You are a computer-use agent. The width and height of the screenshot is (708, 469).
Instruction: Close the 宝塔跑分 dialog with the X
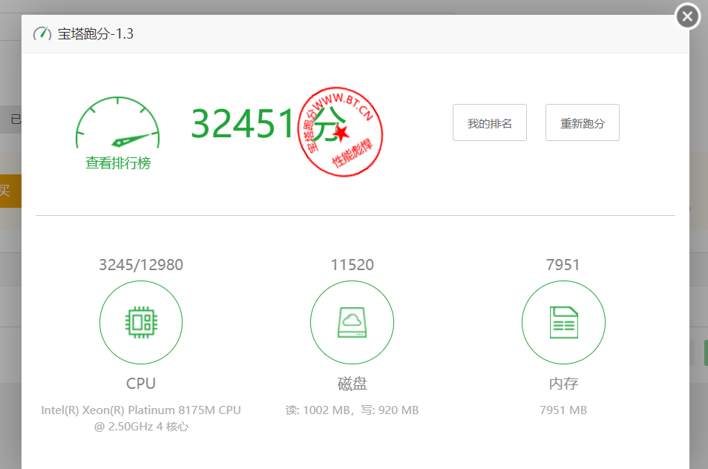[x=687, y=16]
